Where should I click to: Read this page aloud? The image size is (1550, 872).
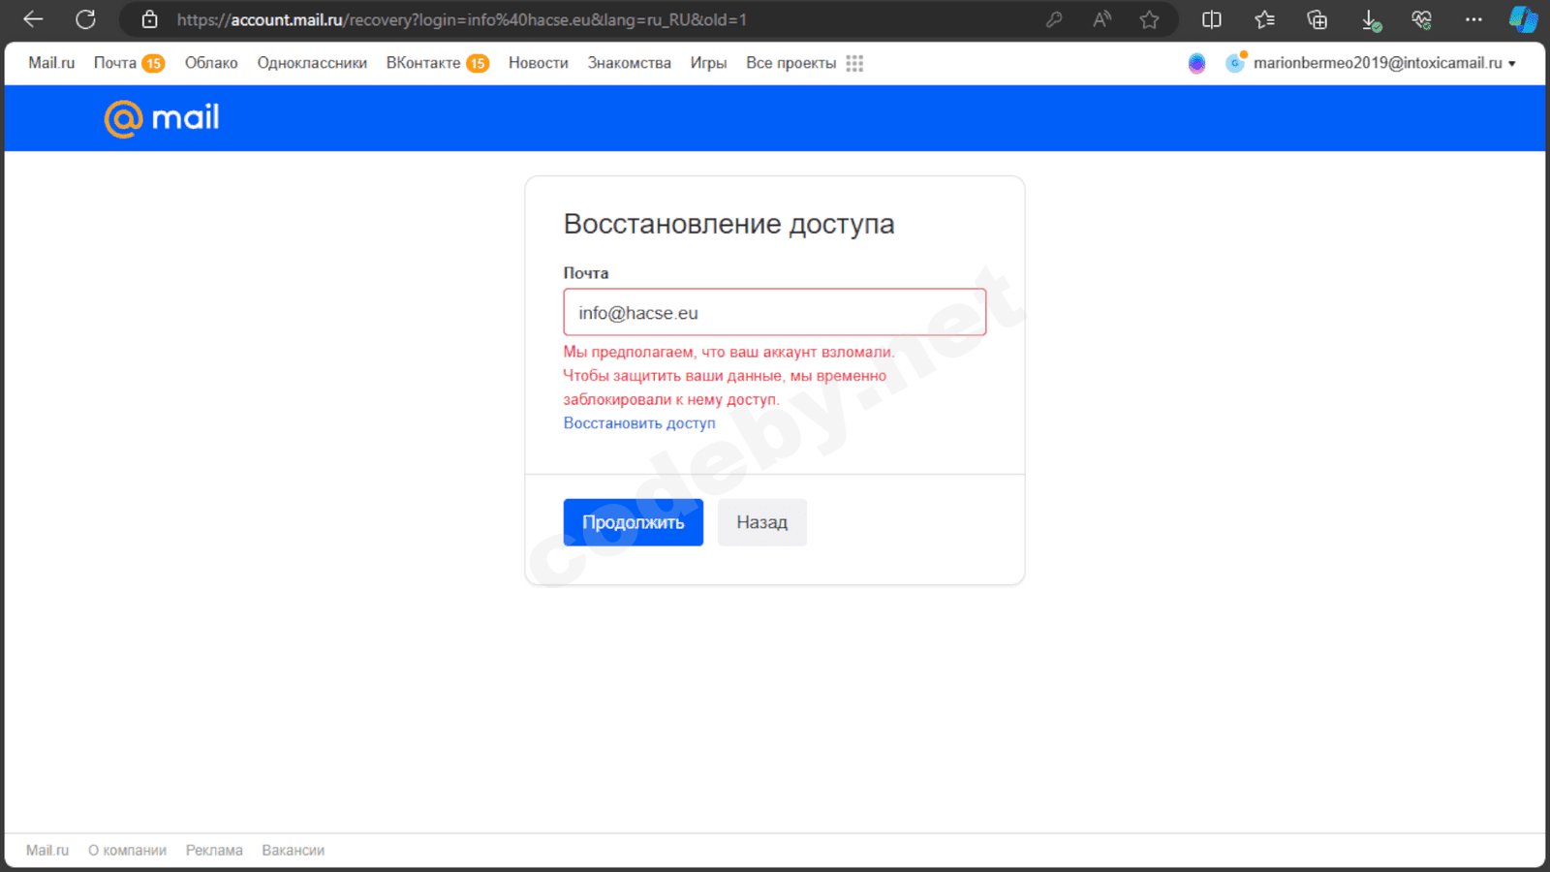coord(1101,19)
